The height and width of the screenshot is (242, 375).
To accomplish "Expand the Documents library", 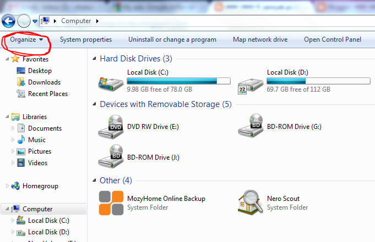I will (13, 128).
